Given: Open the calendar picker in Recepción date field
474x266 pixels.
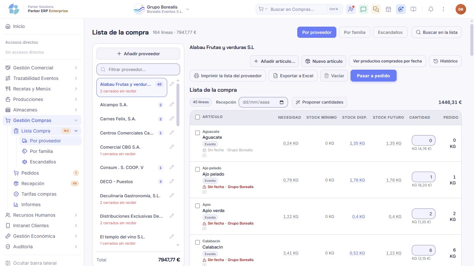Looking at the screenshot, I should pyautogui.click(x=281, y=102).
